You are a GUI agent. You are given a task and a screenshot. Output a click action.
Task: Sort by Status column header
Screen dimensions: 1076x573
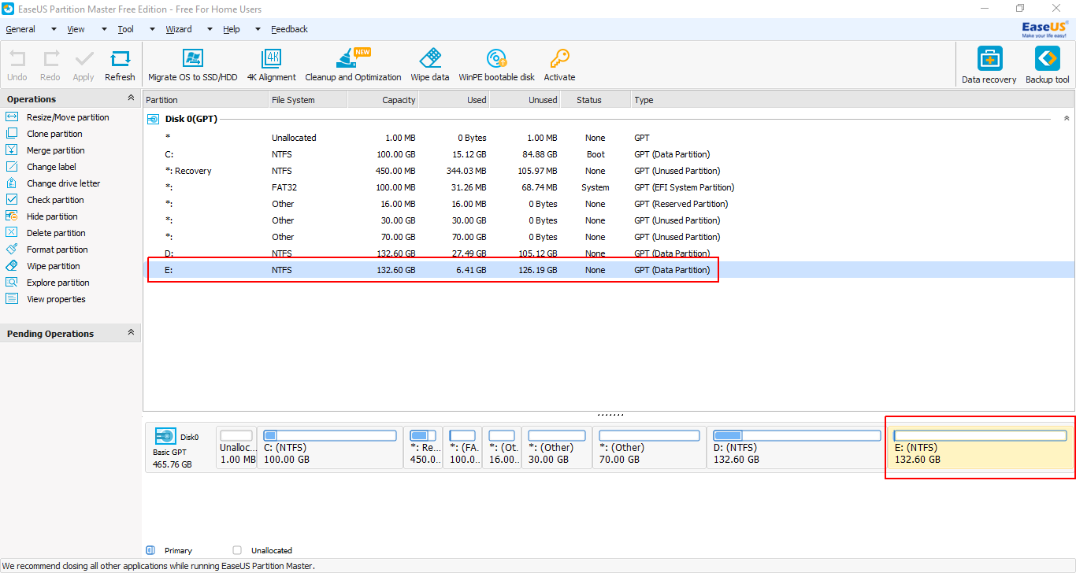[596, 100]
